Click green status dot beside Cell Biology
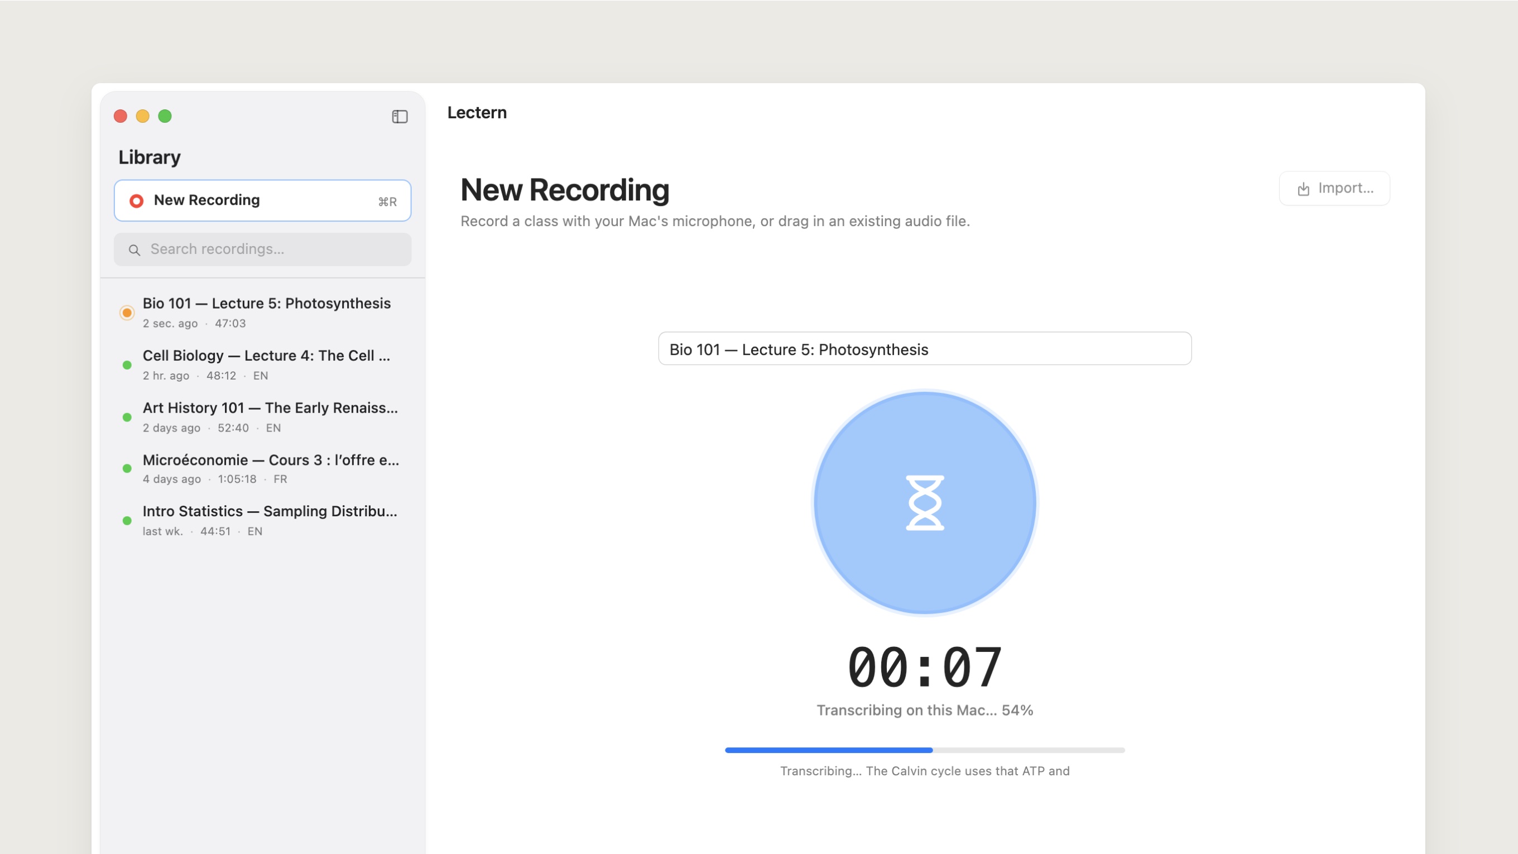 (127, 365)
